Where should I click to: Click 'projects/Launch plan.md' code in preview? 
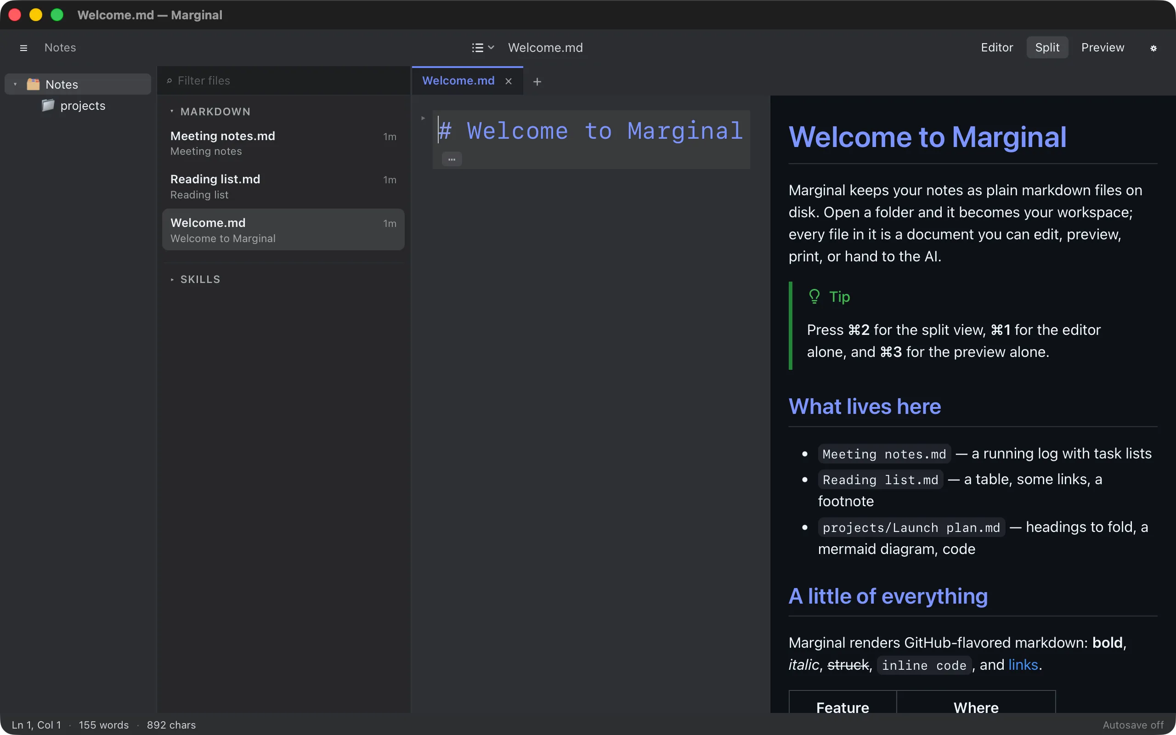coord(911,527)
